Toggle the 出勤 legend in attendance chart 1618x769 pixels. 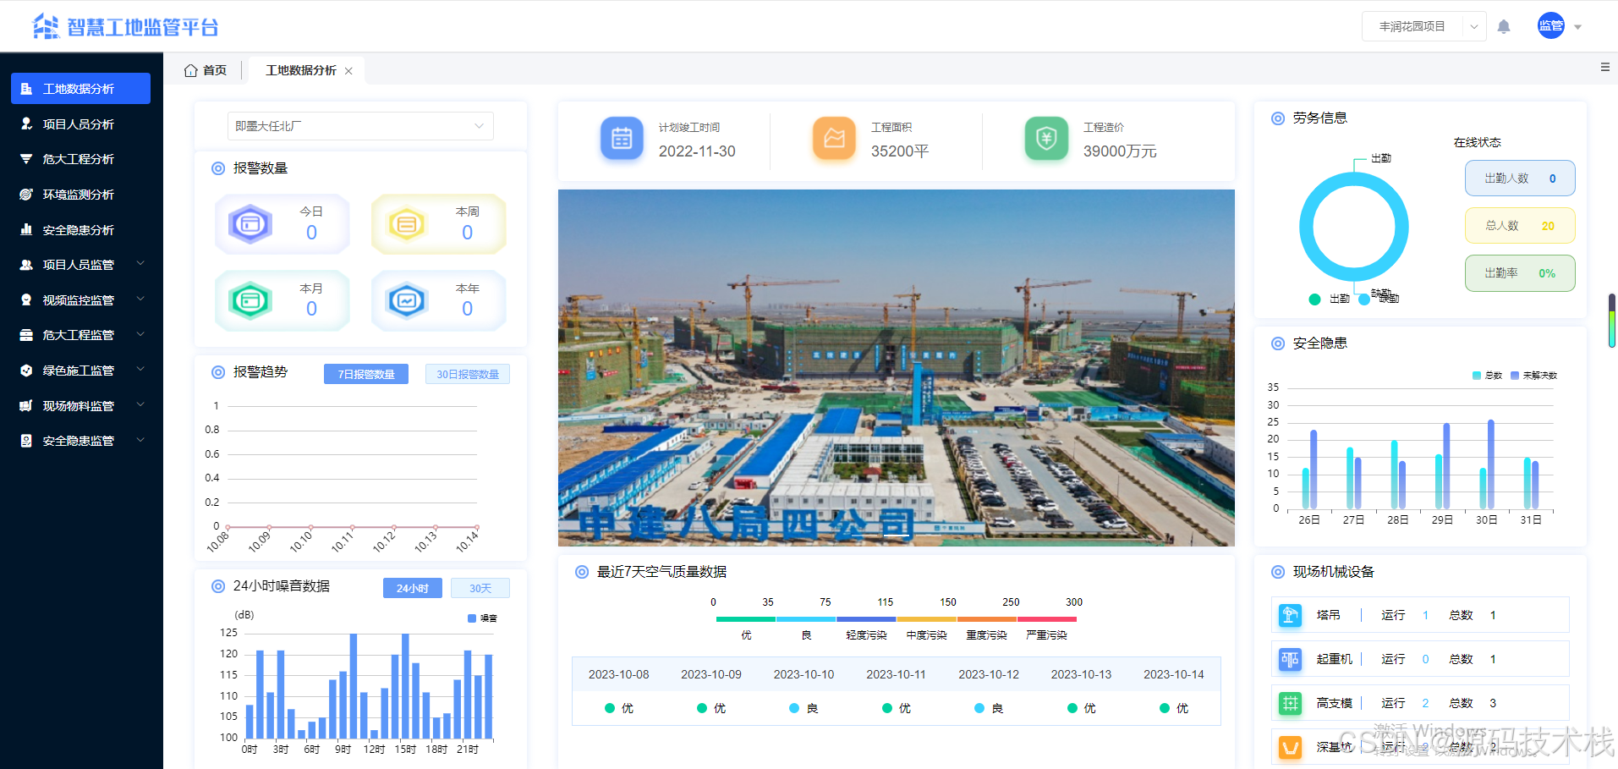(1329, 299)
